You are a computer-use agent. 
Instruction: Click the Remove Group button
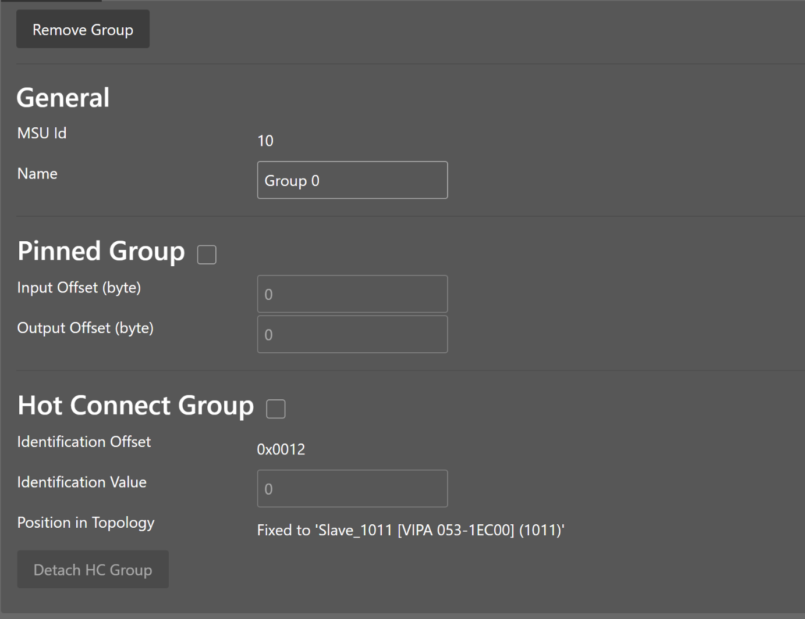click(x=83, y=30)
